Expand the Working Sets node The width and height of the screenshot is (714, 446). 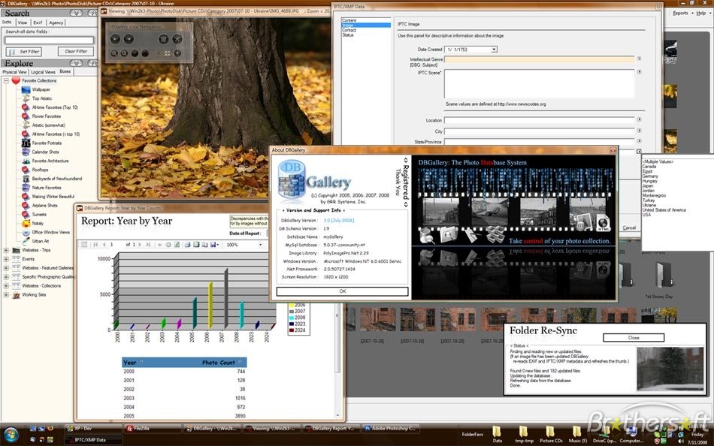click(x=7, y=294)
